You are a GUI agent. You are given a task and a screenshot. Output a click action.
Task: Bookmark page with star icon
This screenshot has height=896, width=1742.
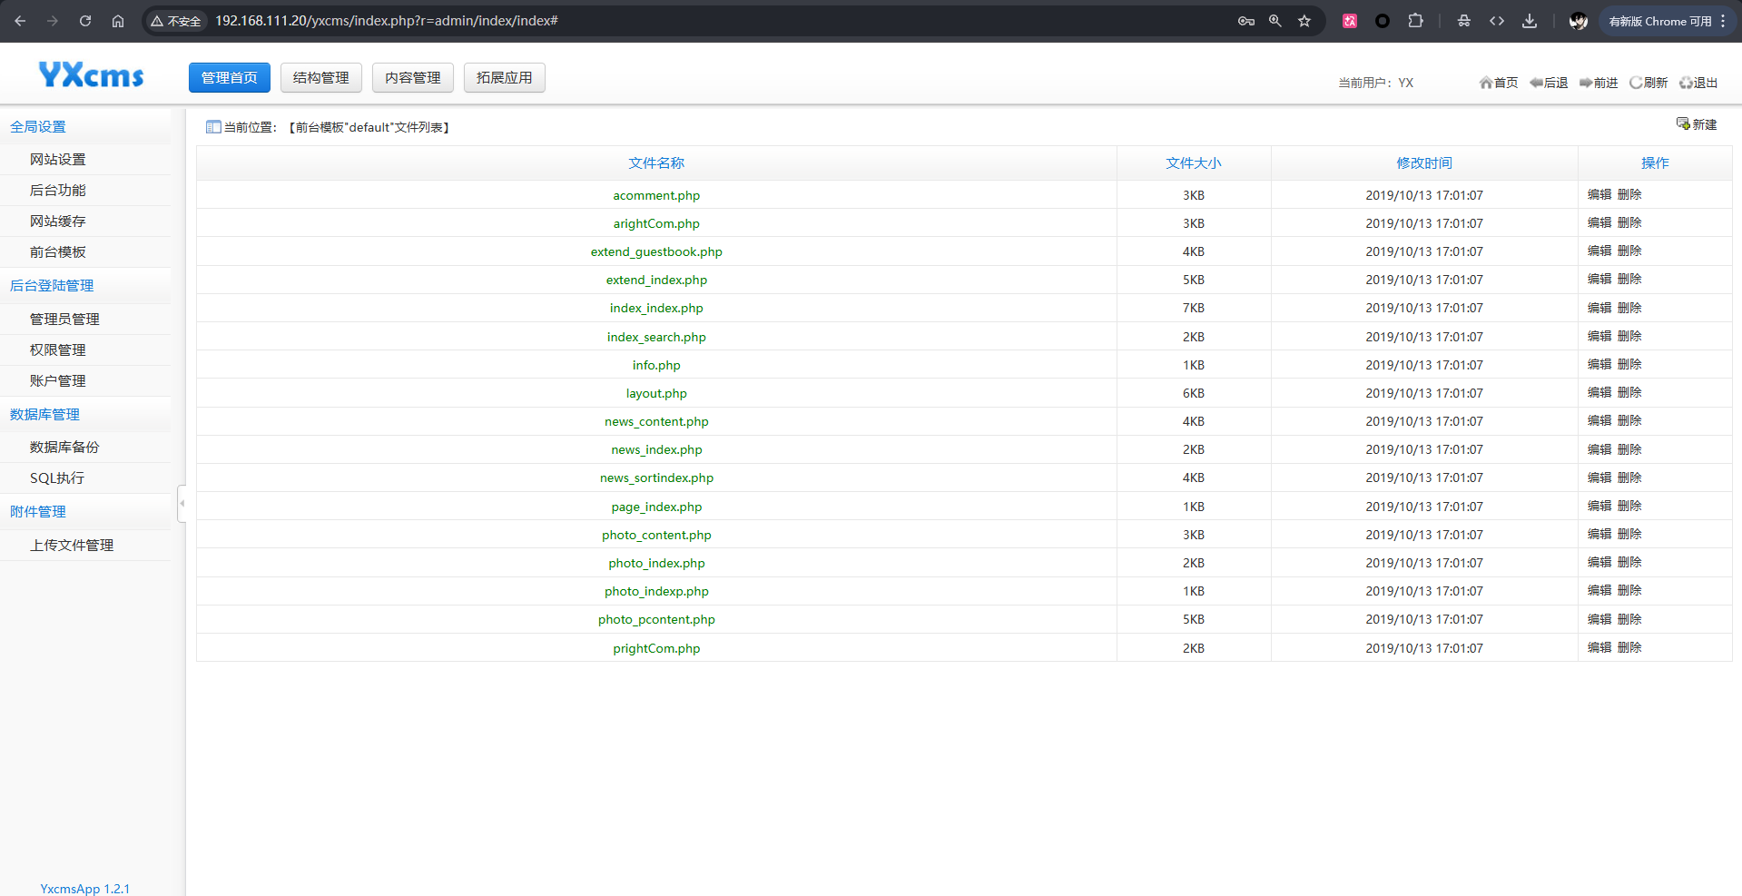click(x=1304, y=21)
